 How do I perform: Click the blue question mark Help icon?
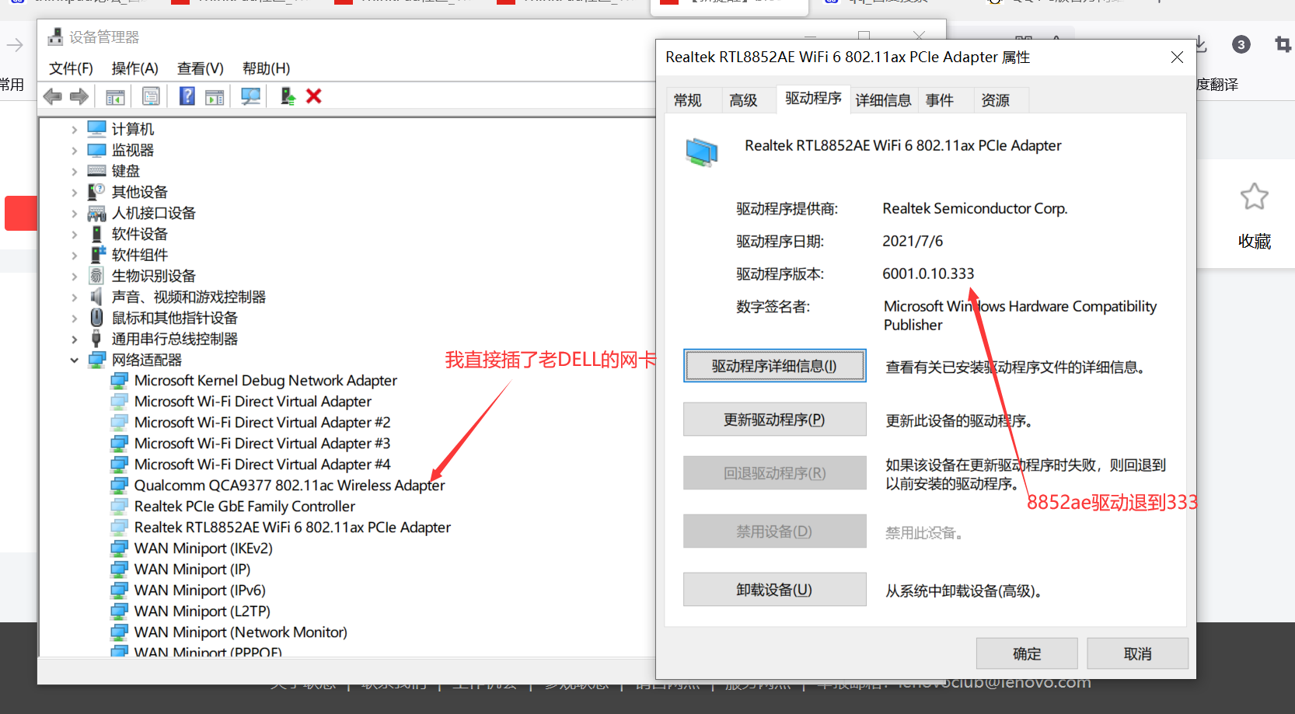(187, 96)
